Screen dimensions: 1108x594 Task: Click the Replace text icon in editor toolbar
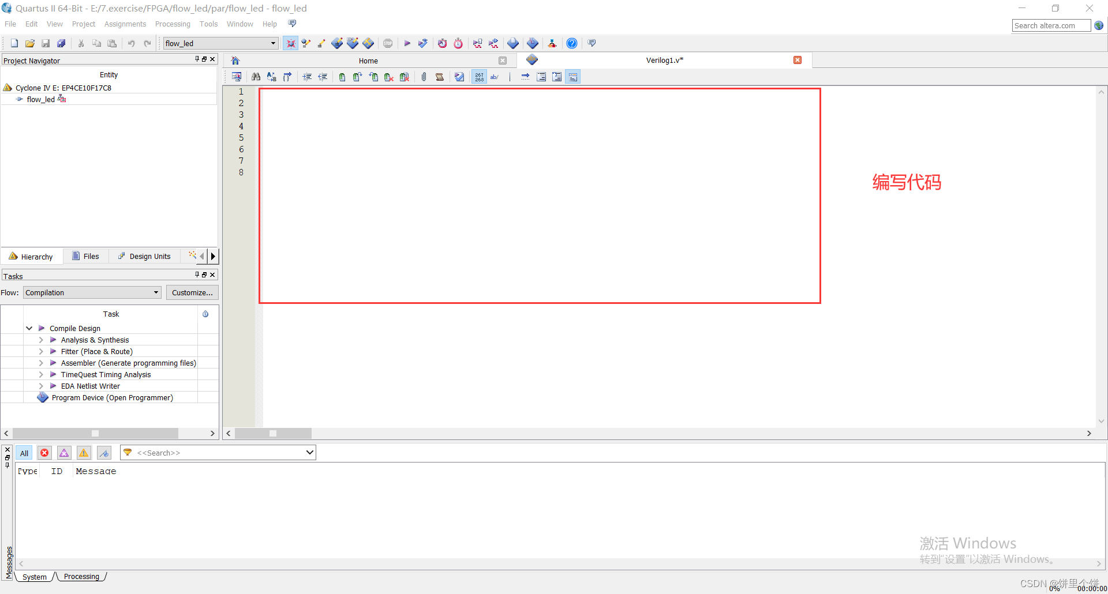(272, 77)
